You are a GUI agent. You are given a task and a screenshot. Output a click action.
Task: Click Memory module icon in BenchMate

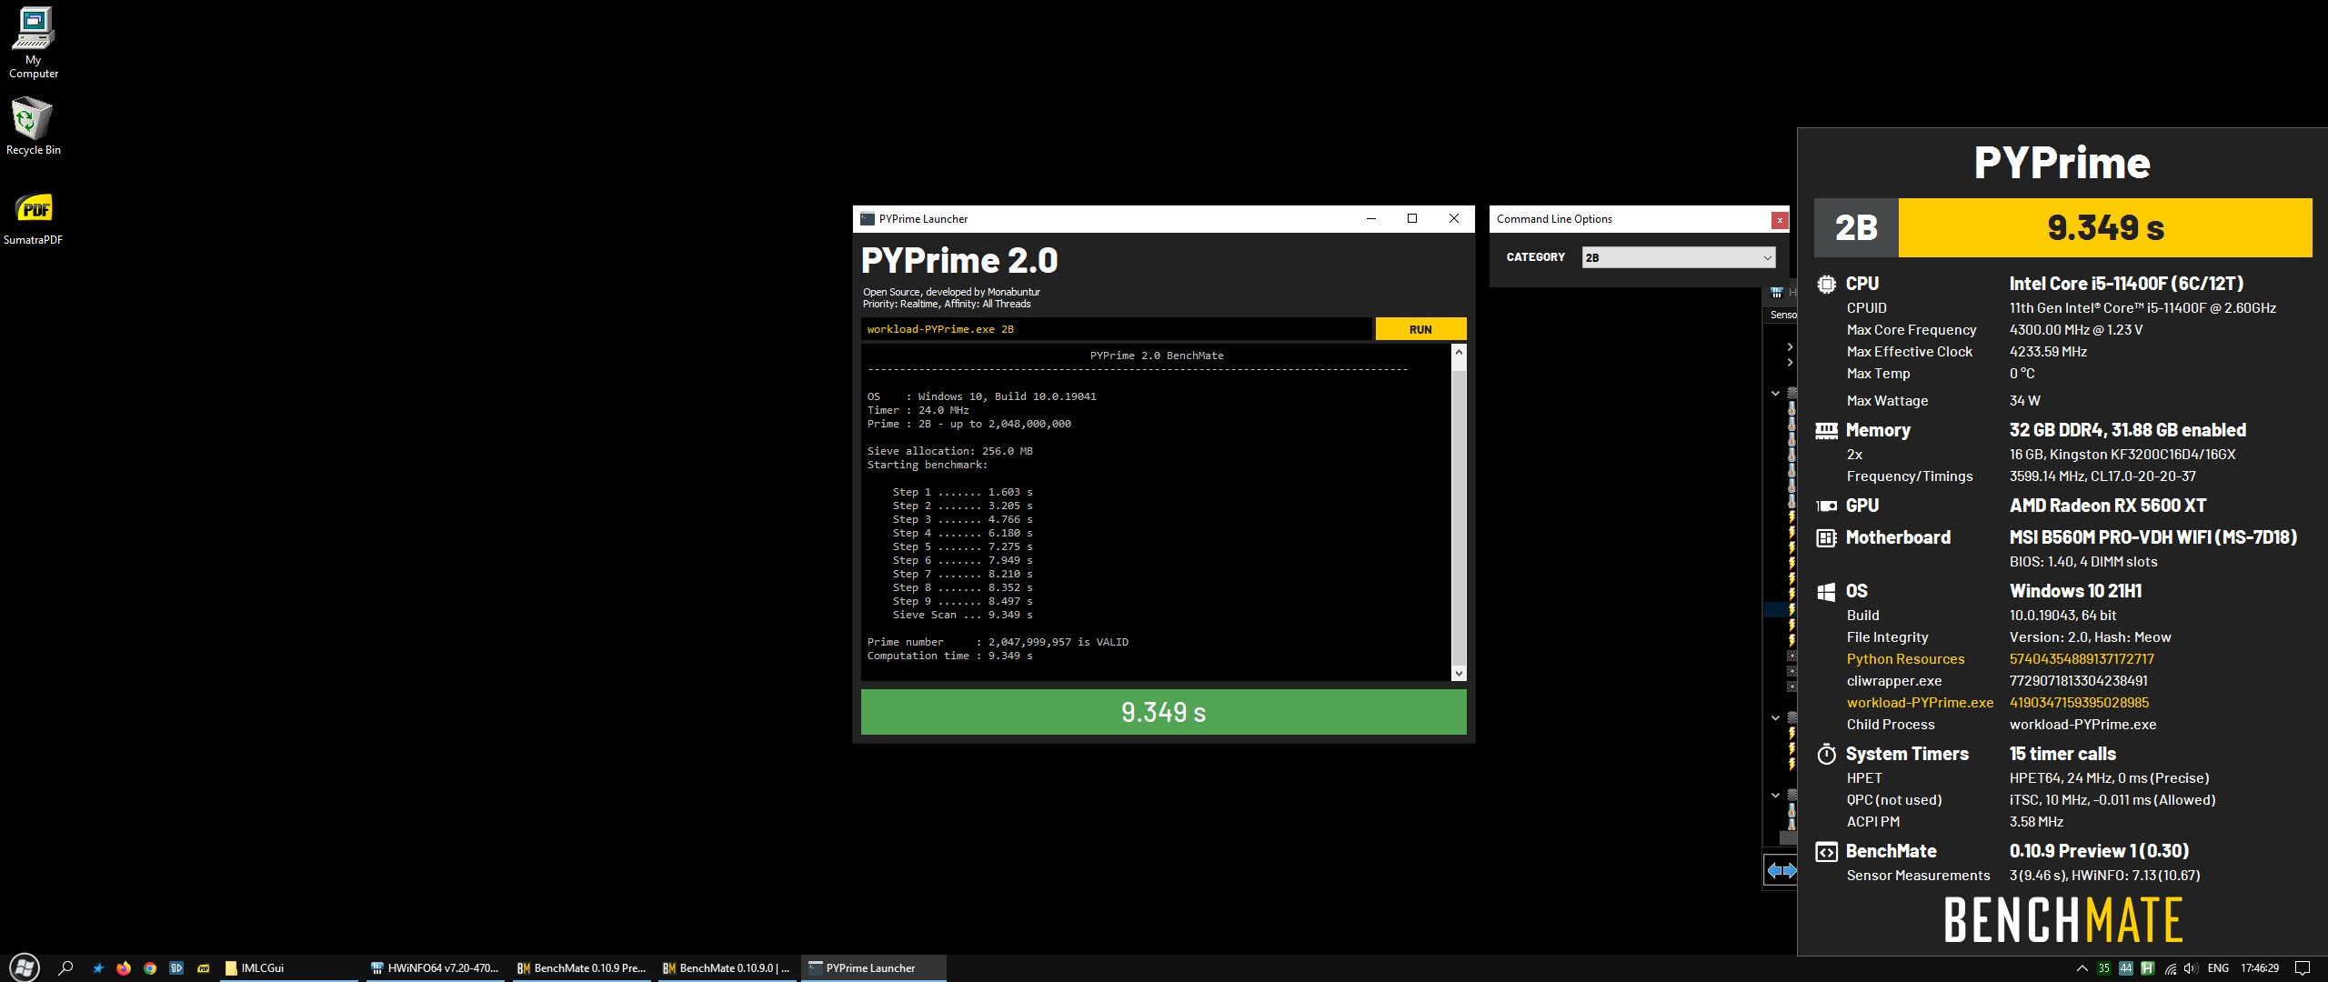(1826, 430)
